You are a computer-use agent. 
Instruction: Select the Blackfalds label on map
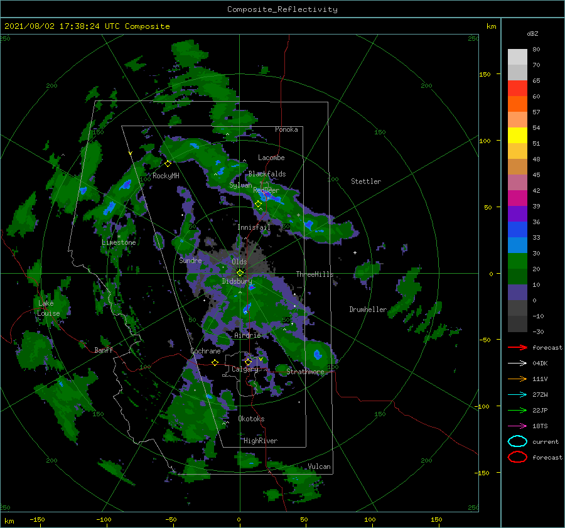(267, 174)
